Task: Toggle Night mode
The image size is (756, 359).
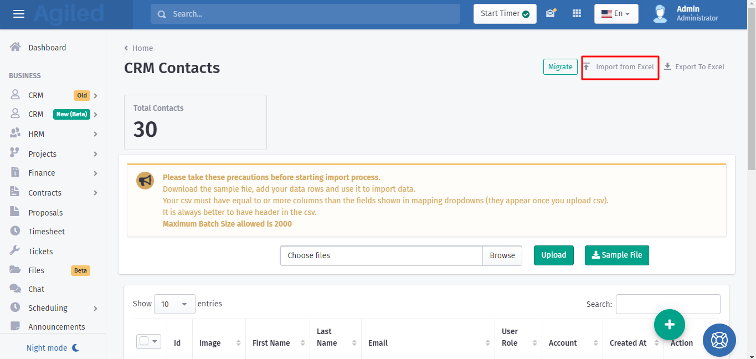Action: (x=53, y=348)
